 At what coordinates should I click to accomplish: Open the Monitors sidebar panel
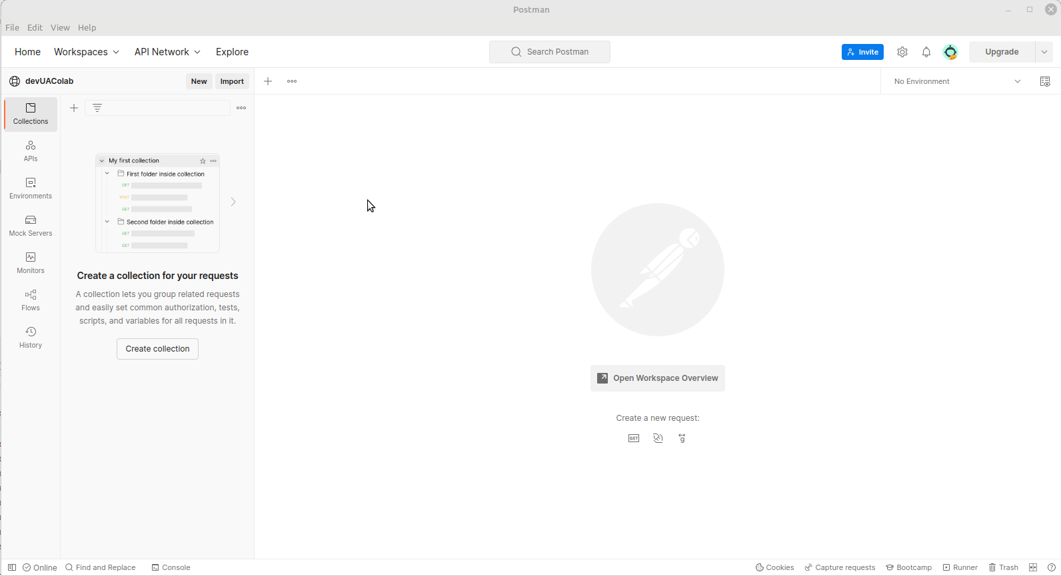[x=31, y=263]
